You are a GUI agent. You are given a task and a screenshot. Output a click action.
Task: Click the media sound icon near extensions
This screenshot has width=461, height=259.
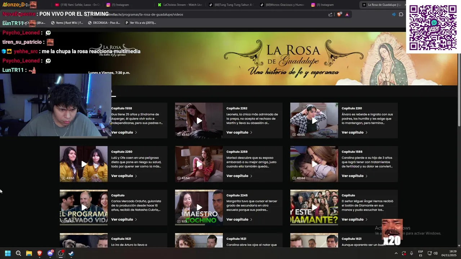[393, 14]
